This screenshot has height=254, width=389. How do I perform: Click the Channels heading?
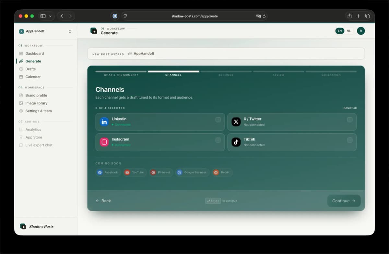click(110, 90)
